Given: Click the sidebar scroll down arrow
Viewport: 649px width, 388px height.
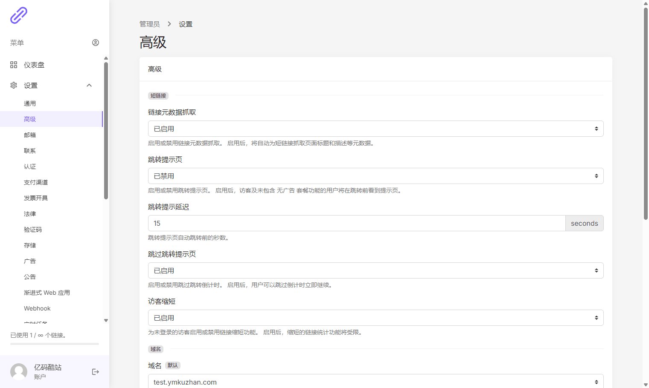Looking at the screenshot, I should click(106, 321).
